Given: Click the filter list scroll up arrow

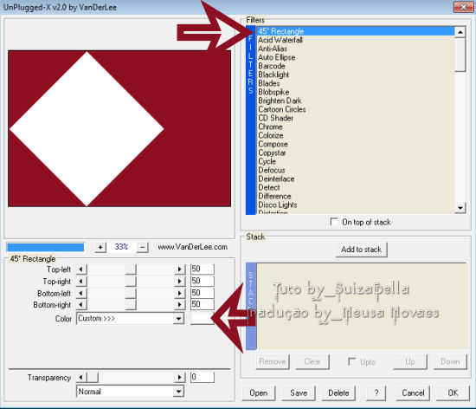Looking at the screenshot, I should coord(460,32).
